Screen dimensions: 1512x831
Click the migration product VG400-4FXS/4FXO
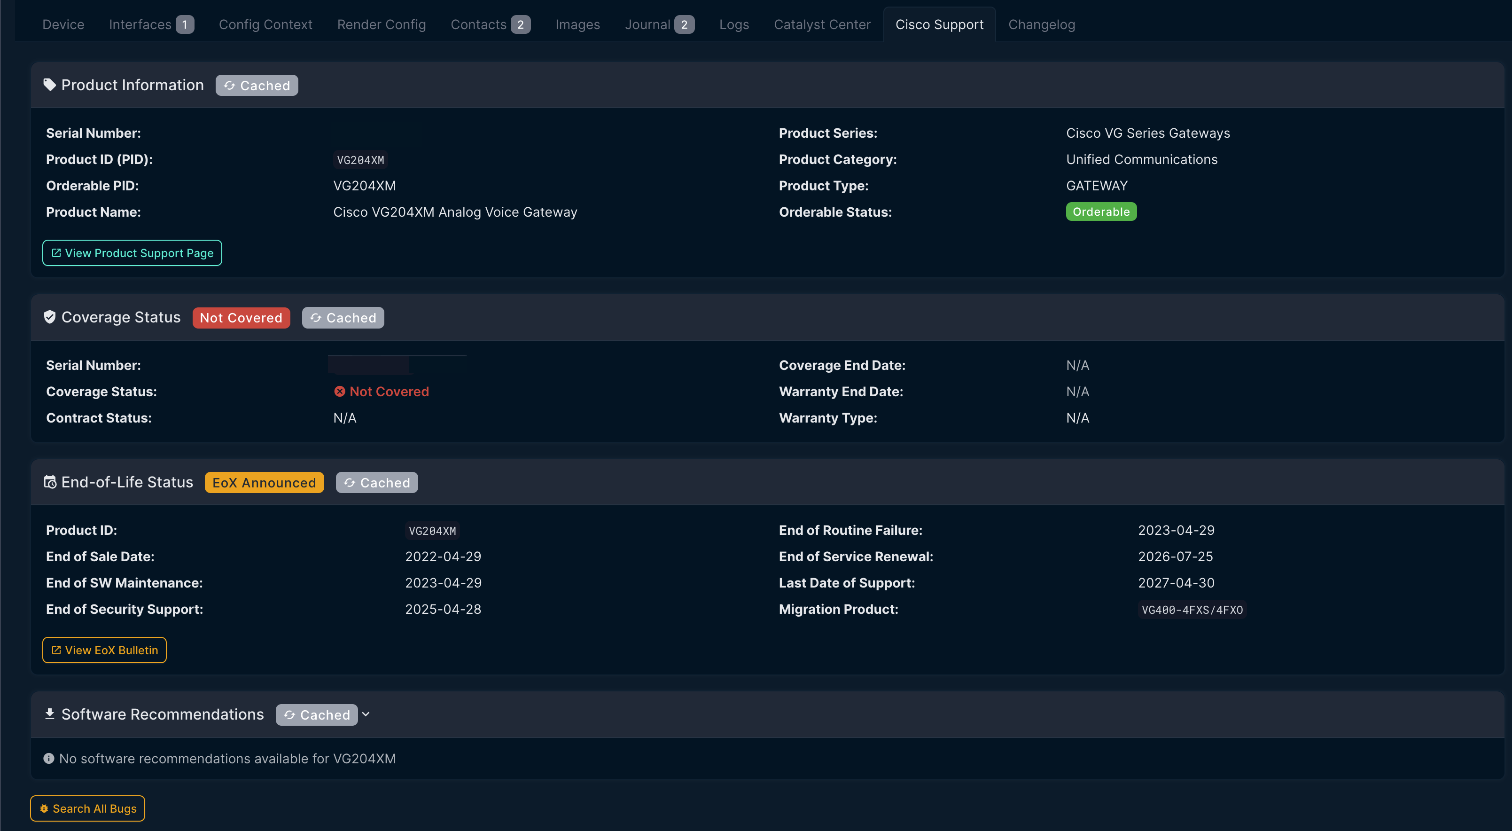(1192, 610)
